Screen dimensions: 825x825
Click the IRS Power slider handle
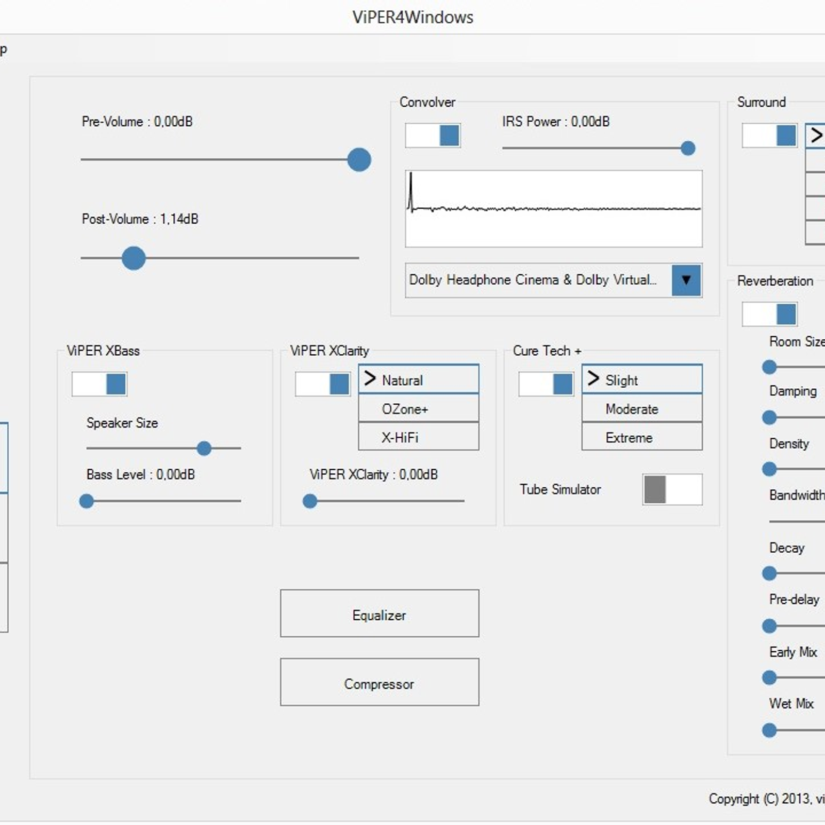tap(688, 148)
